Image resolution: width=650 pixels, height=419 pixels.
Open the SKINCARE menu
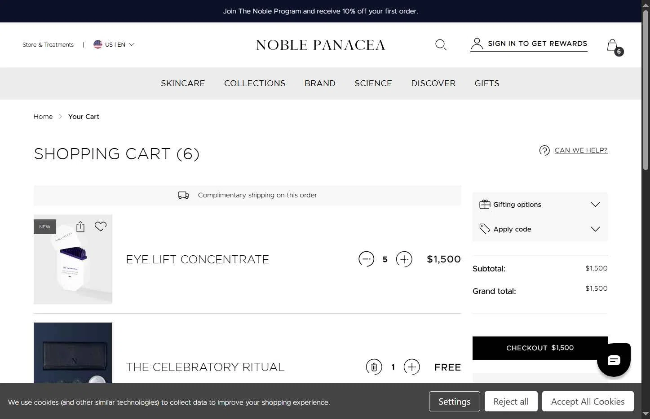(x=183, y=83)
